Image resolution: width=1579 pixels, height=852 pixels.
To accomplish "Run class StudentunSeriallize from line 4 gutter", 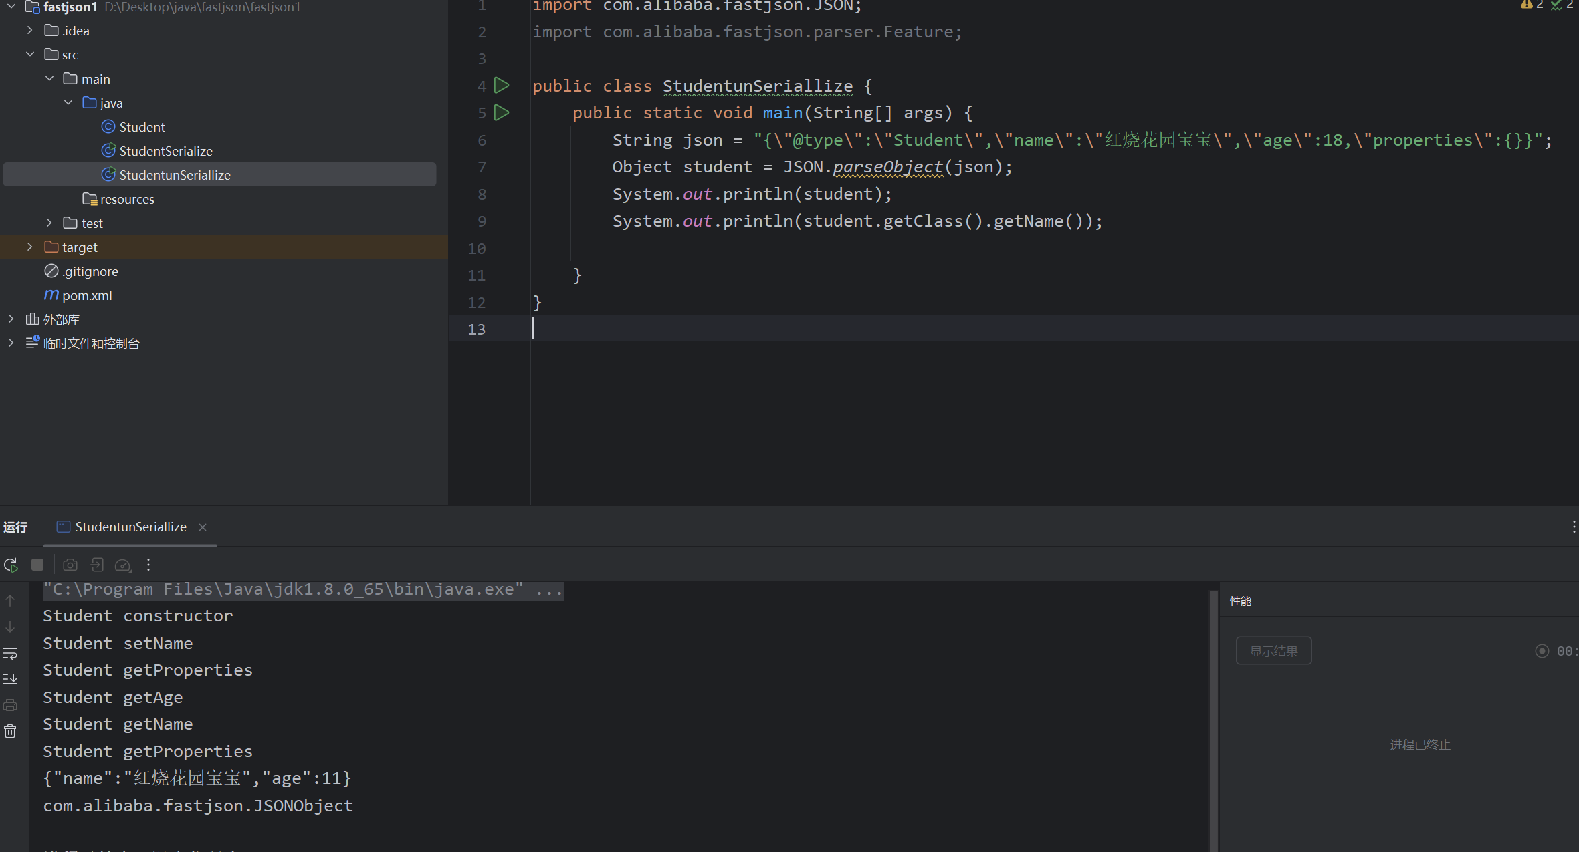I will coord(502,86).
